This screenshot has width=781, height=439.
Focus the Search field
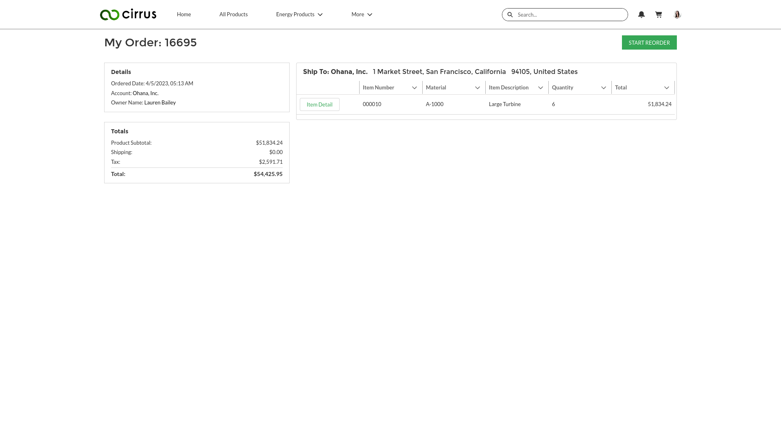(x=565, y=15)
